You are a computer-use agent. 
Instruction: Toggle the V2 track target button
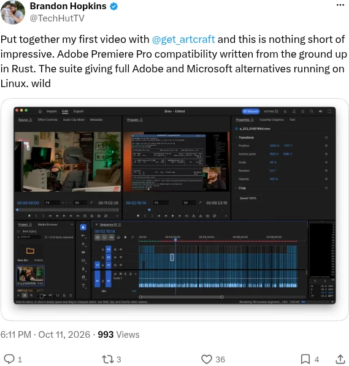[x=108, y=257]
